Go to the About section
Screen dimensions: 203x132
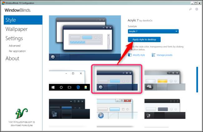tap(12, 58)
